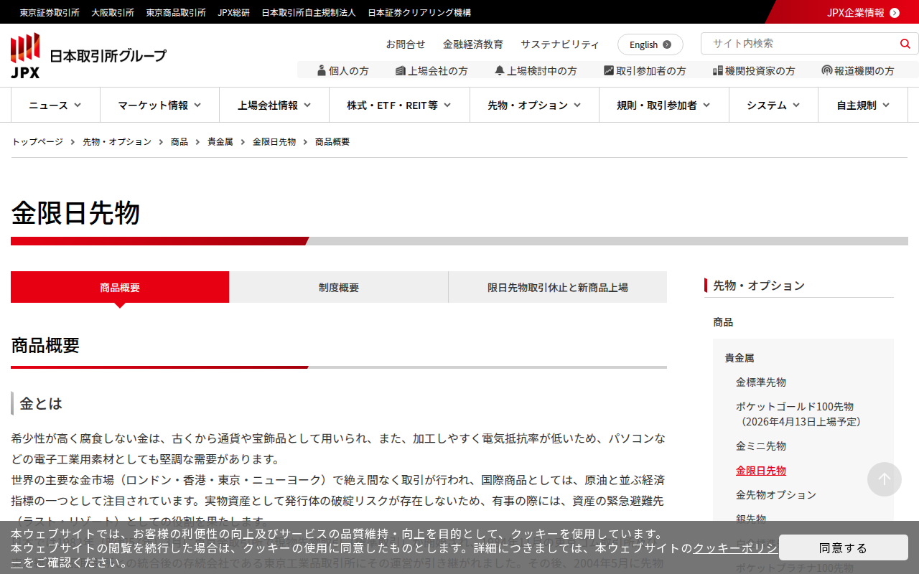Click the broadcast icon for 報道機関の方

click(827, 71)
